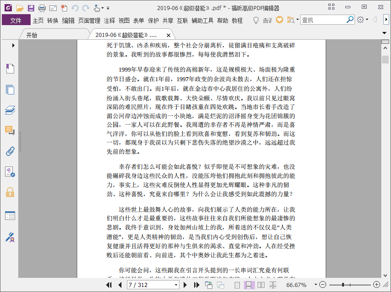This screenshot has width=391, height=292.
Task: Open the 文件 menu
Action: [x=16, y=21]
